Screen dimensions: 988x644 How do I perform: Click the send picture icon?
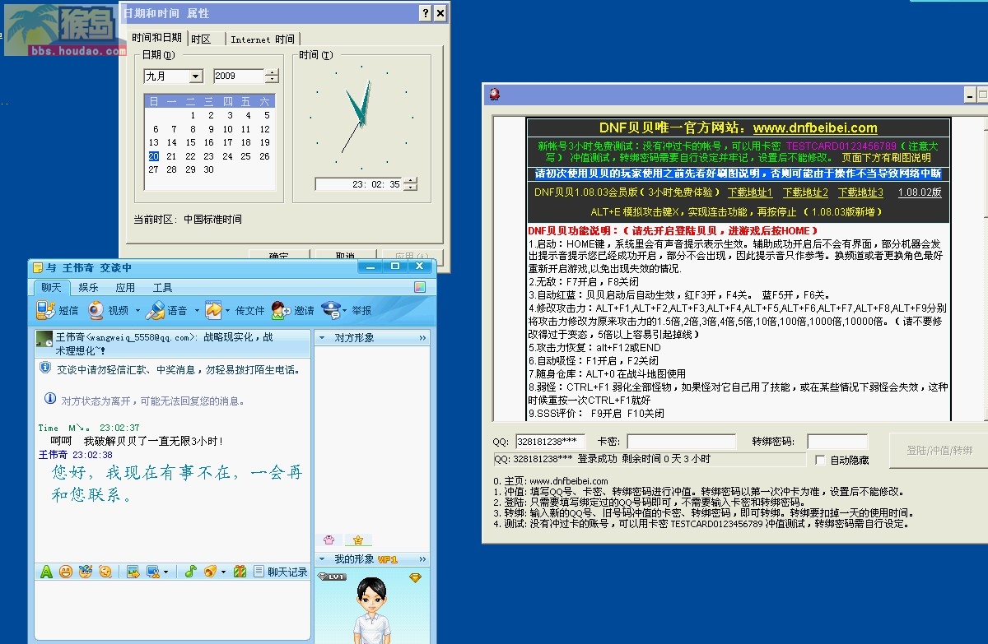pyautogui.click(x=133, y=572)
